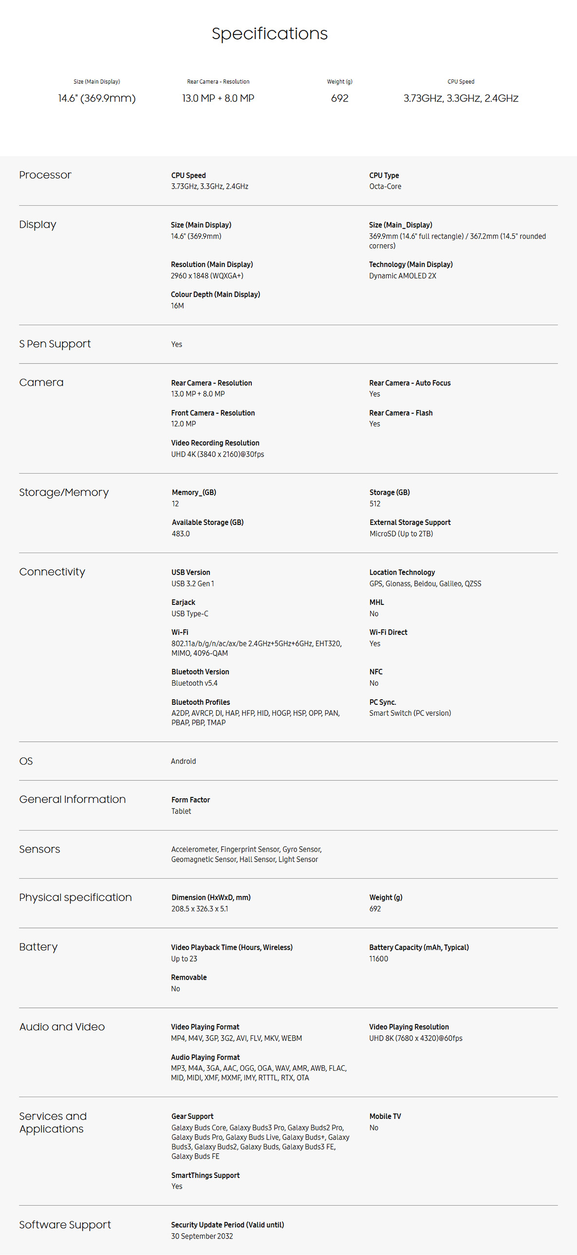Click the Weight (g) summary value 692
The width and height of the screenshot is (577, 1255).
340,98
